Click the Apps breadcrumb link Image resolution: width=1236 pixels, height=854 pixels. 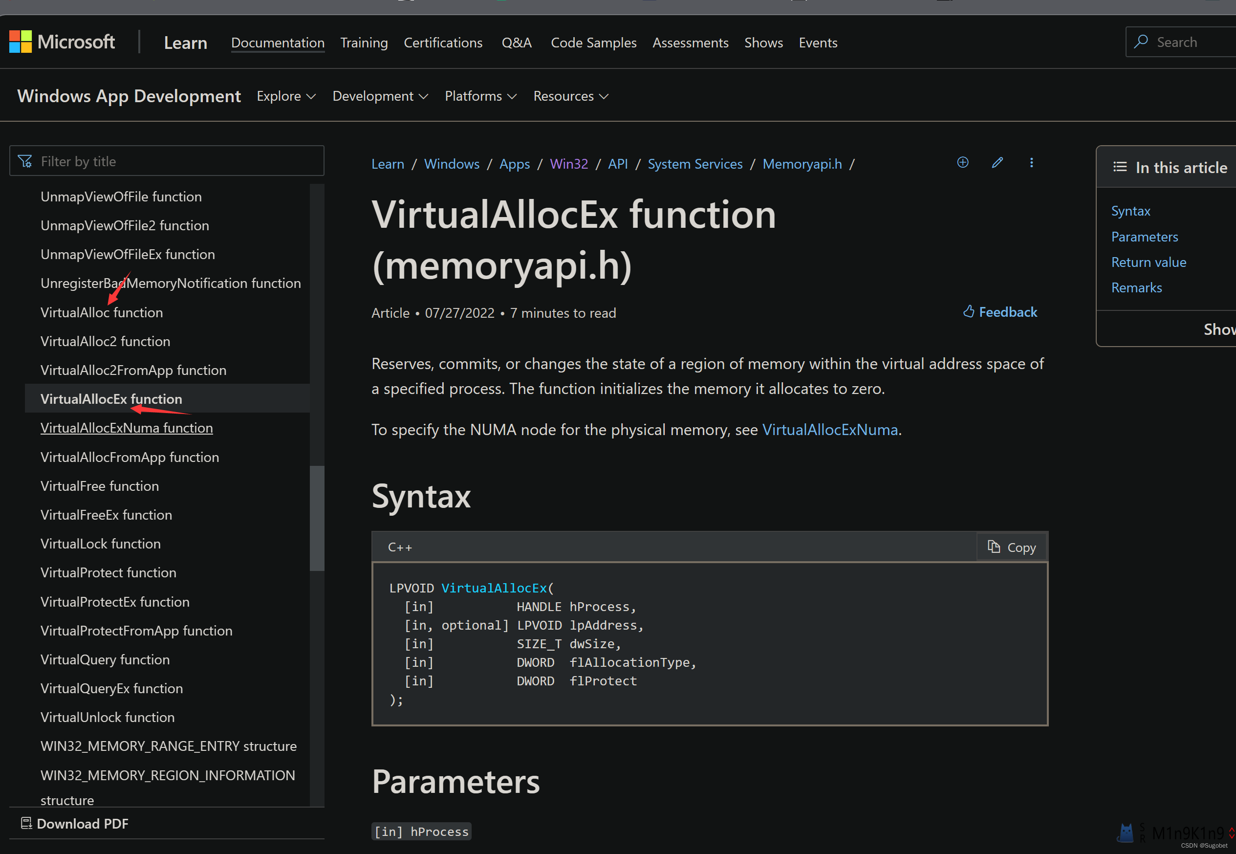[x=515, y=164]
